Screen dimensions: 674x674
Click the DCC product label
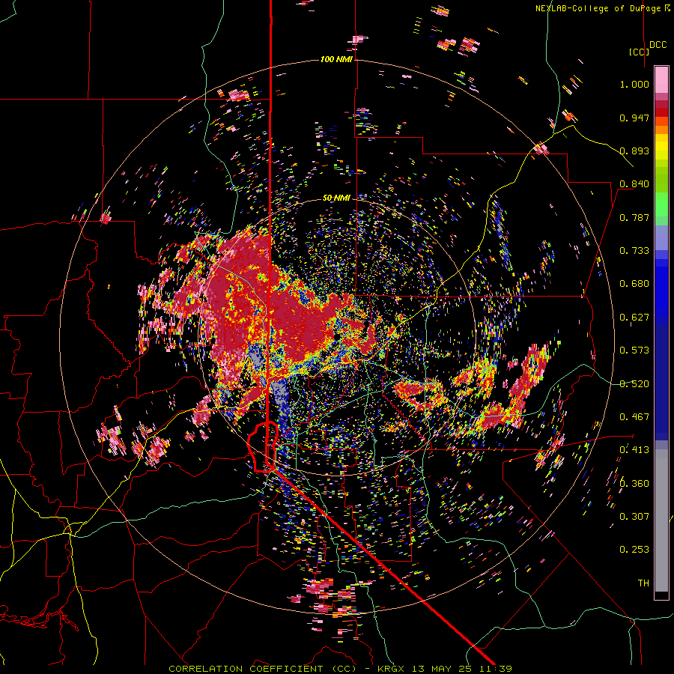tap(658, 45)
